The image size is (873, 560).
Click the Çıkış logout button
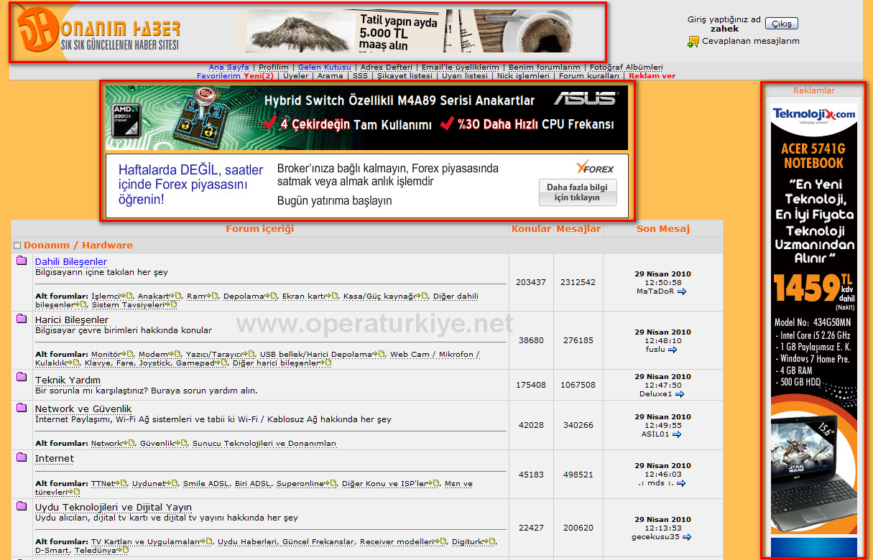tap(782, 24)
